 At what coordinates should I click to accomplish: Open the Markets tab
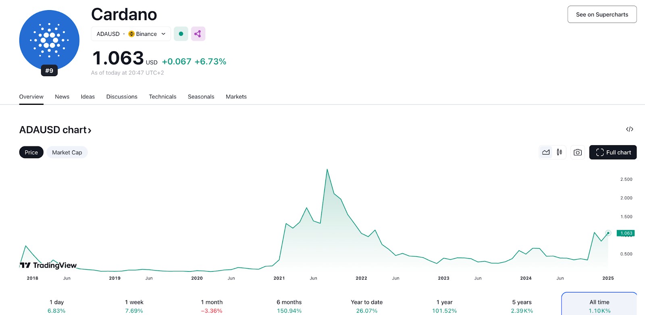pos(236,97)
